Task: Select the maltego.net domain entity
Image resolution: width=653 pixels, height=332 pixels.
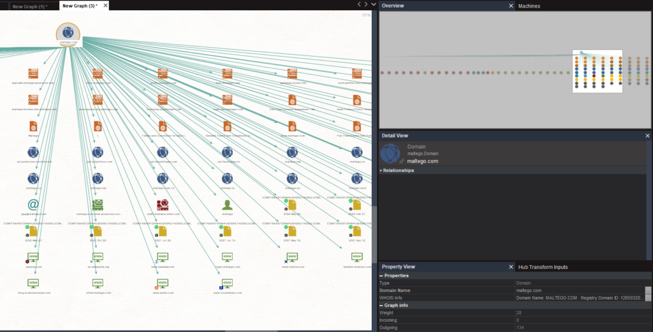Action: pyautogui.click(x=98, y=178)
